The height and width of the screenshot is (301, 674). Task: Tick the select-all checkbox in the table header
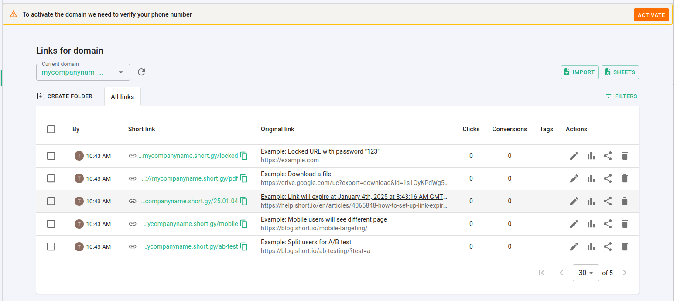[x=51, y=129]
